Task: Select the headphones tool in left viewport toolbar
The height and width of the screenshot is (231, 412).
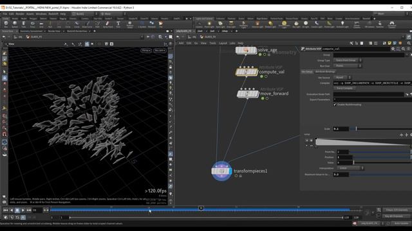Action: click(5, 134)
